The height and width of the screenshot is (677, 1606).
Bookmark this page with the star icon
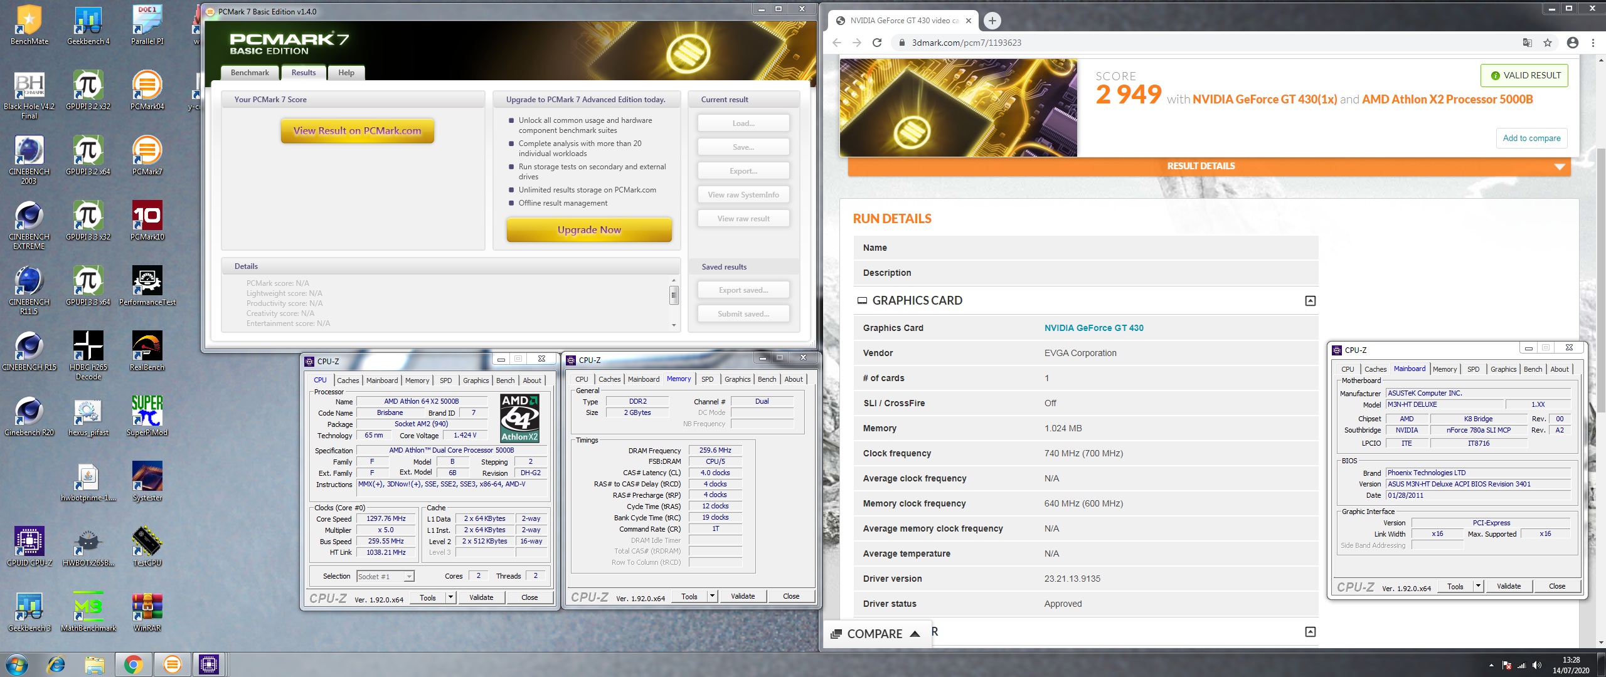pos(1548,43)
